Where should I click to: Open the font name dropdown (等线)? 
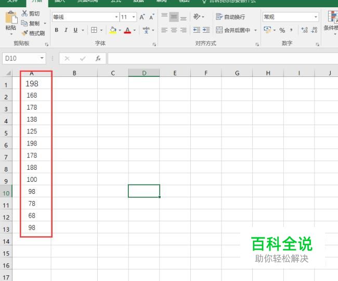(x=116, y=17)
